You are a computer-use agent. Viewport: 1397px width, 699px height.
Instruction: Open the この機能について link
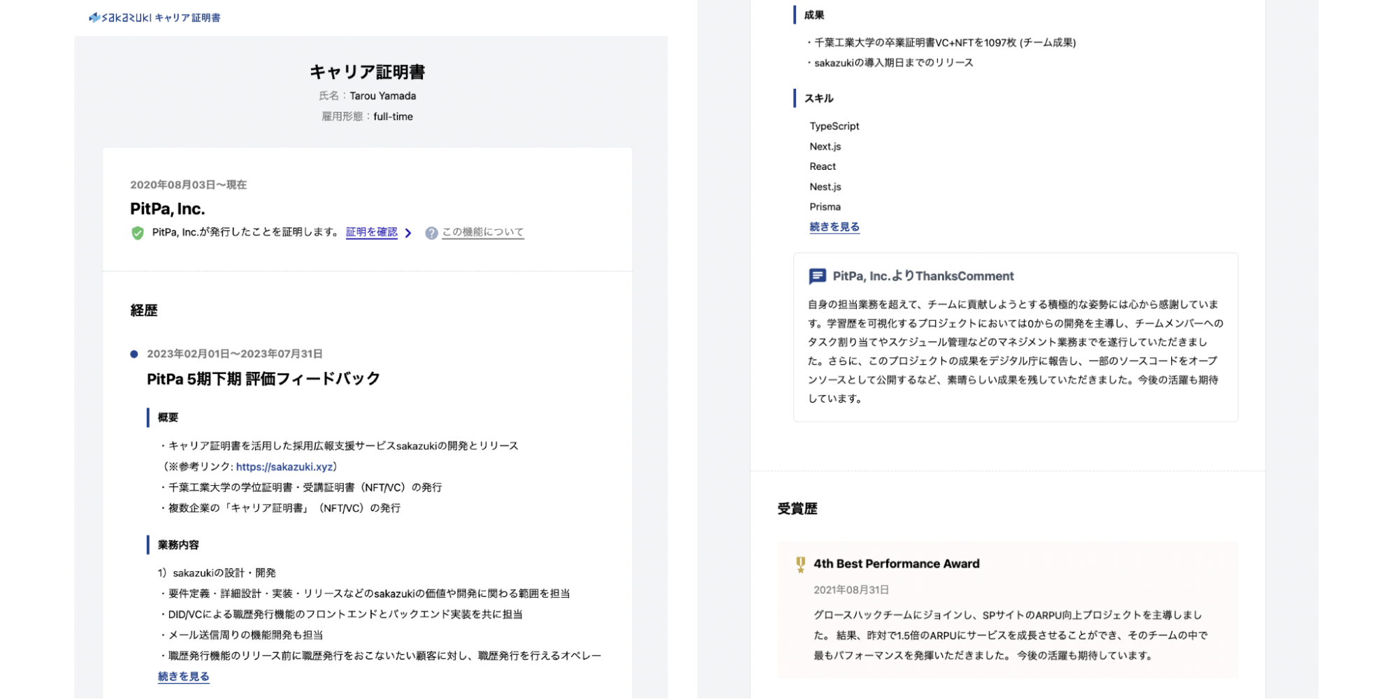483,232
